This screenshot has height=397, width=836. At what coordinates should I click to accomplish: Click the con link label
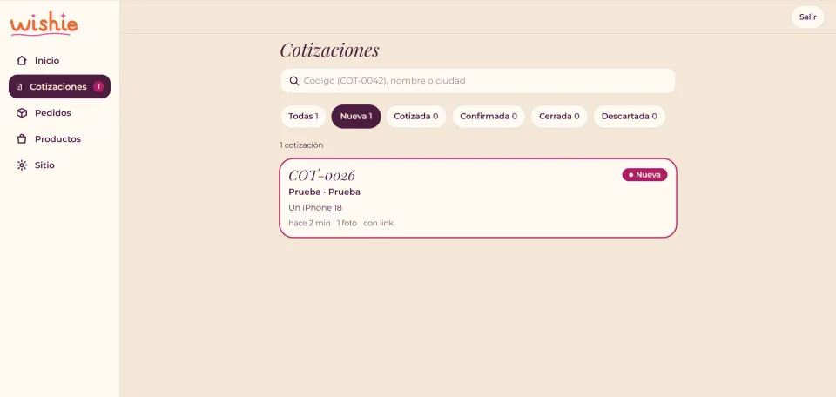point(379,223)
